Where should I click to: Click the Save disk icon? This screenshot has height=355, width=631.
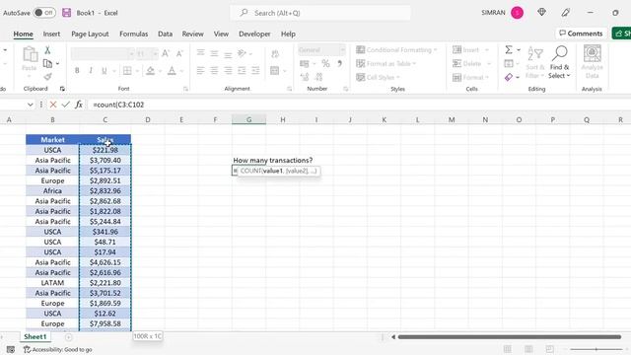pyautogui.click(x=67, y=13)
